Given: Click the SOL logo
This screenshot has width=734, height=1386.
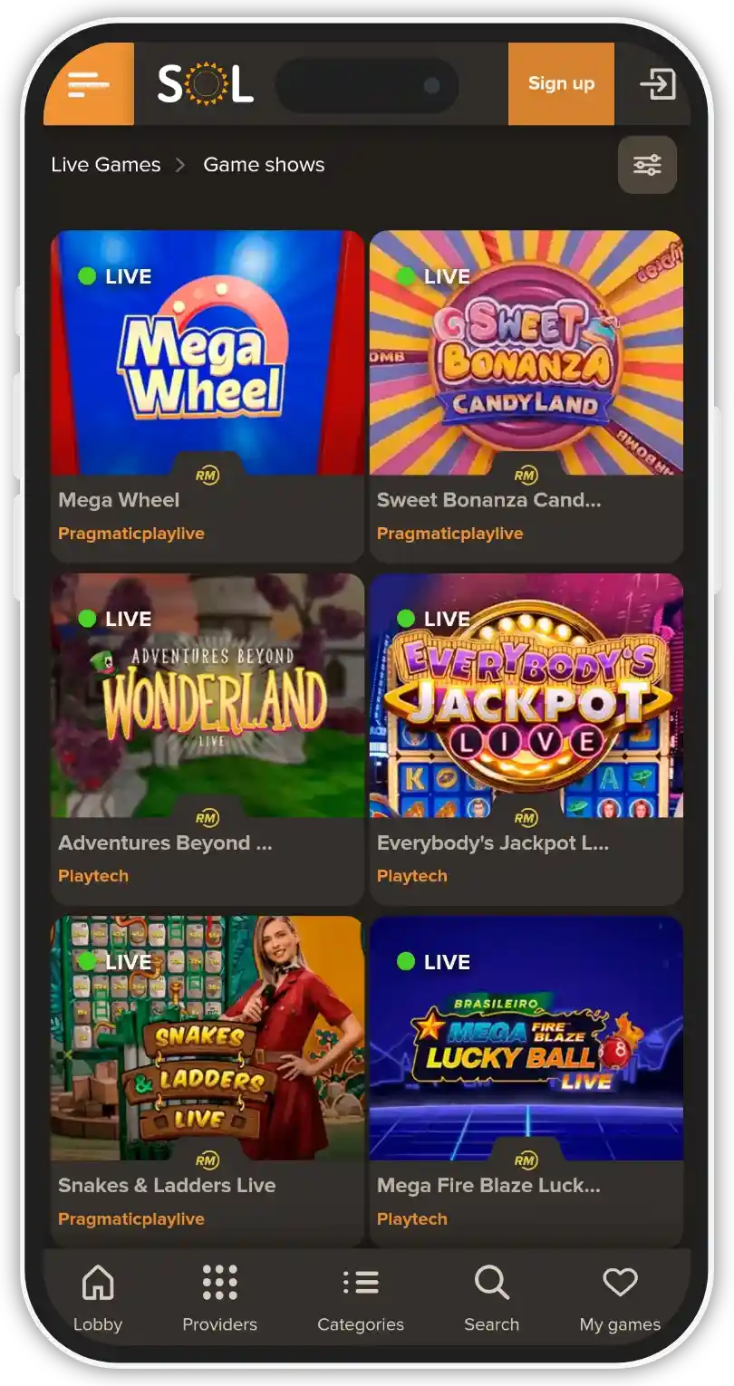Looking at the screenshot, I should 206,83.
